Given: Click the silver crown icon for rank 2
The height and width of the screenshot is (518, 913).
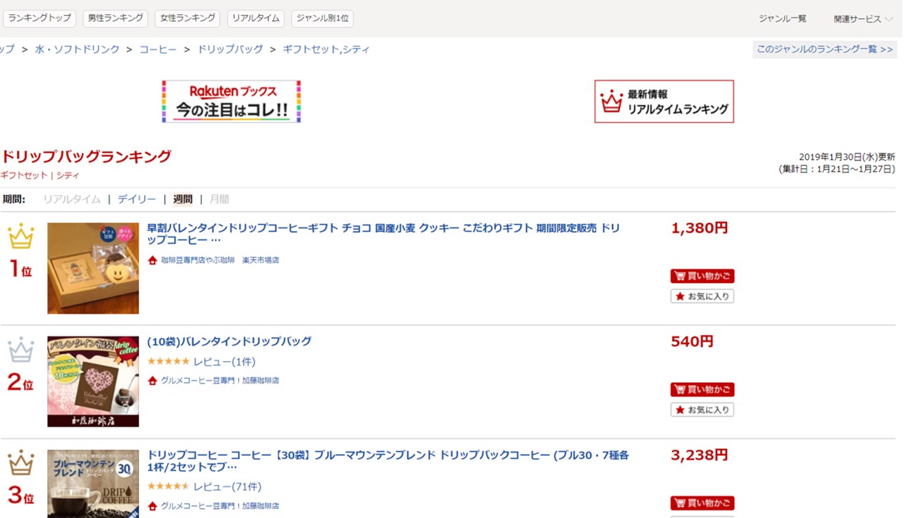Looking at the screenshot, I should point(20,350).
